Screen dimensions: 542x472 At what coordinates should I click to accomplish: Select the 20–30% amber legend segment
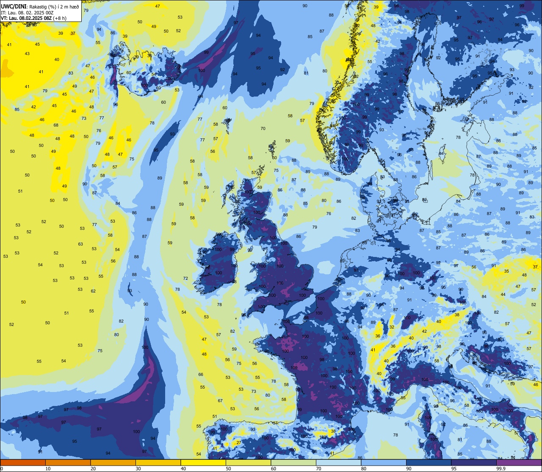point(113,462)
